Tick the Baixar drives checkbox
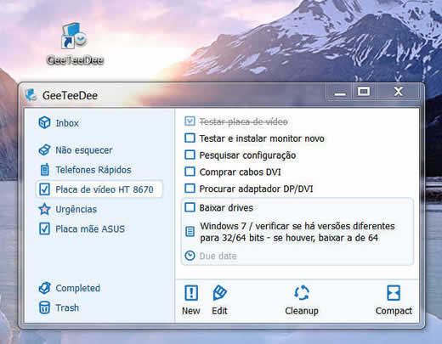Image resolution: width=442 pixels, height=344 pixels. 190,207
